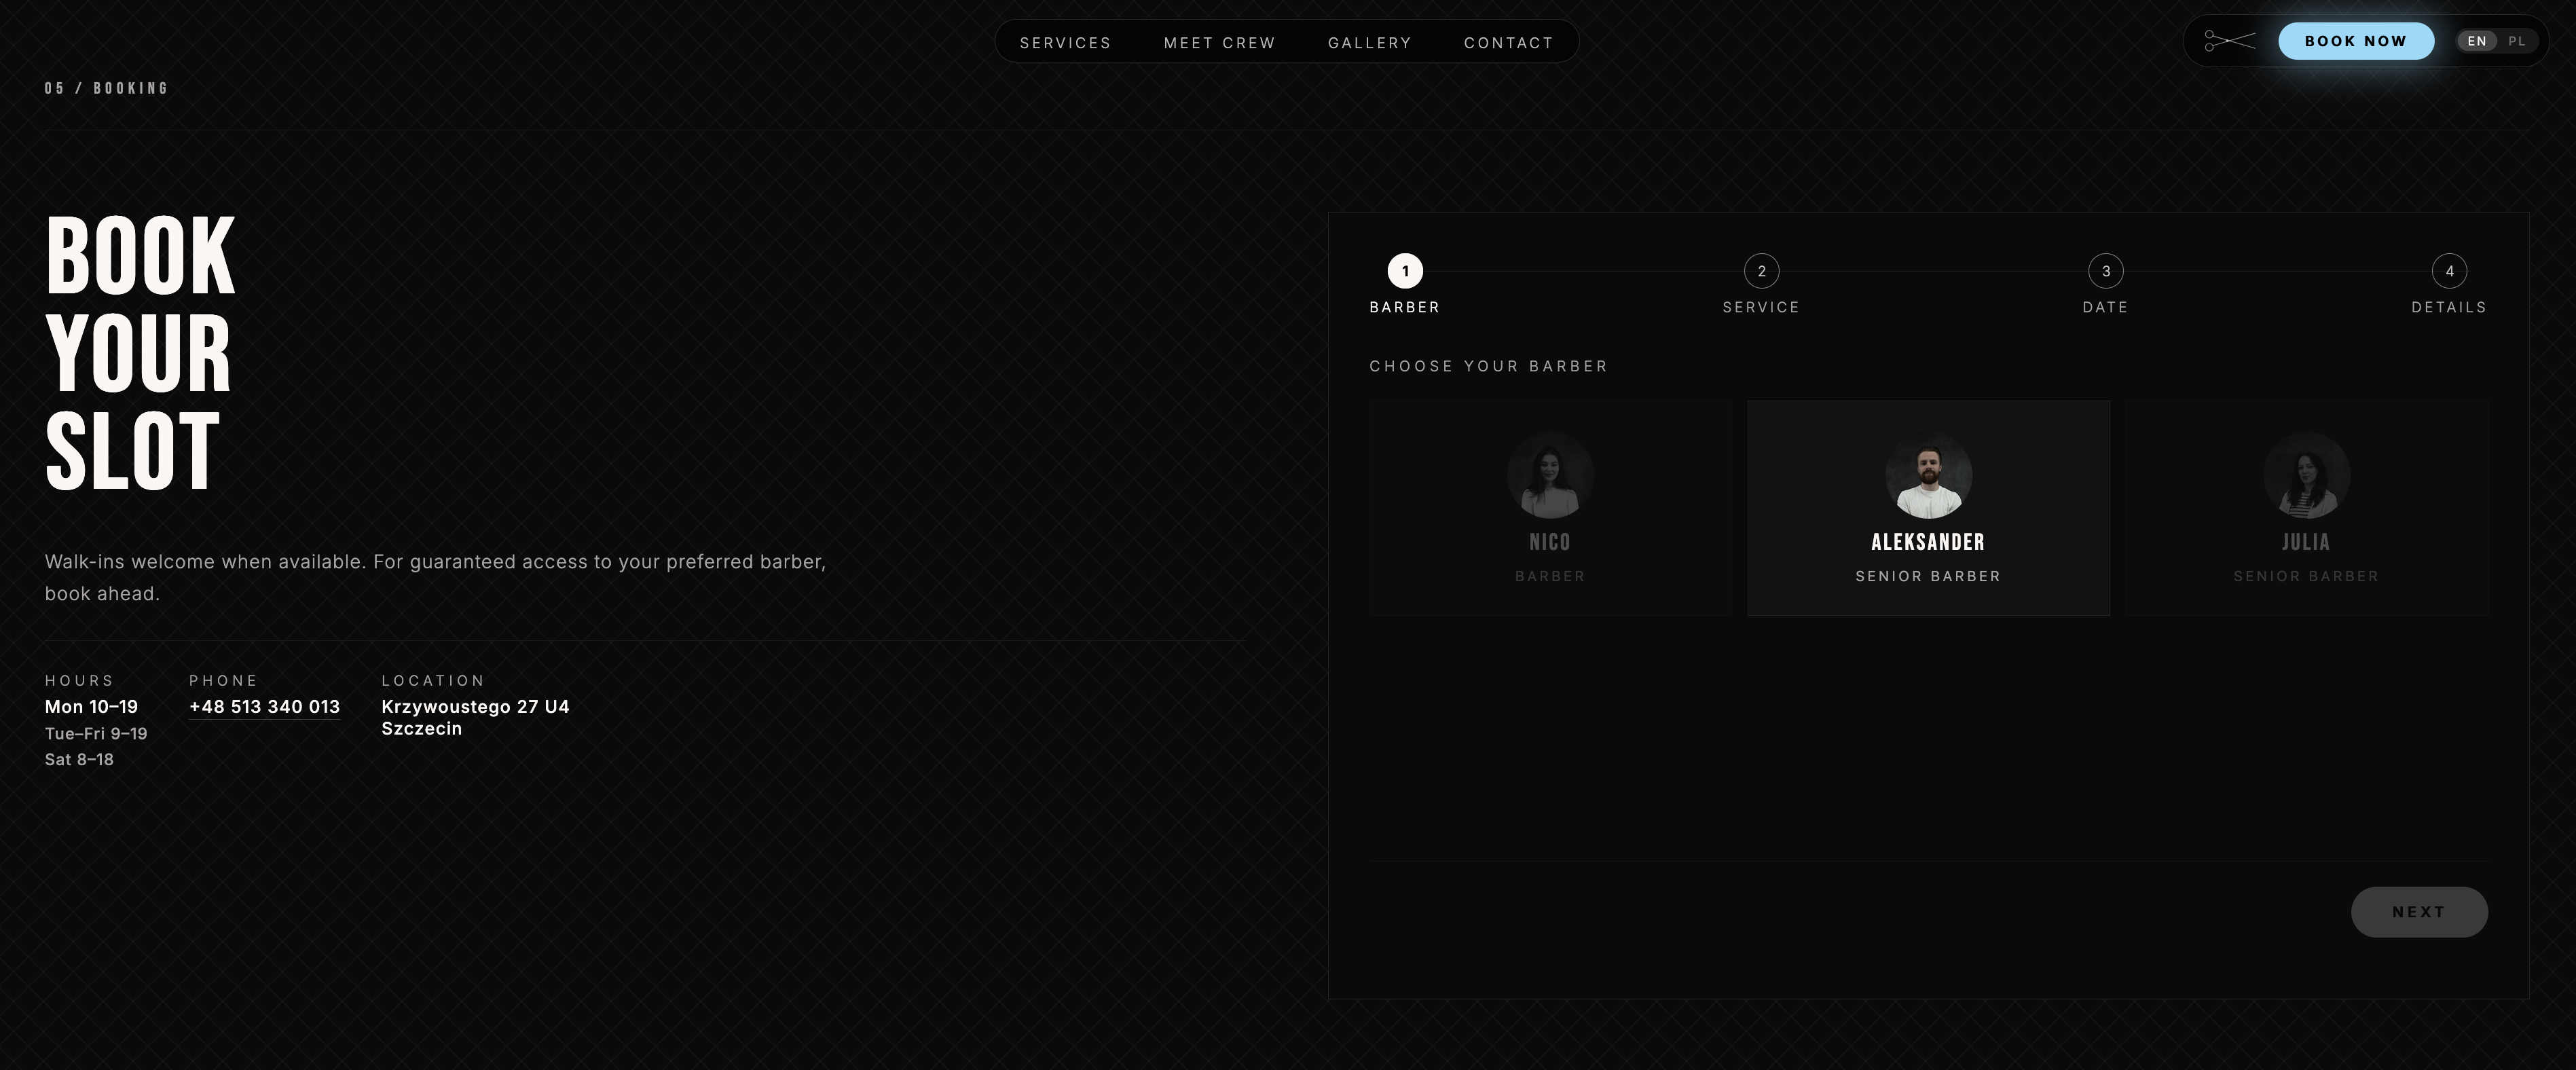Go to the Gallery section

pos(1369,43)
